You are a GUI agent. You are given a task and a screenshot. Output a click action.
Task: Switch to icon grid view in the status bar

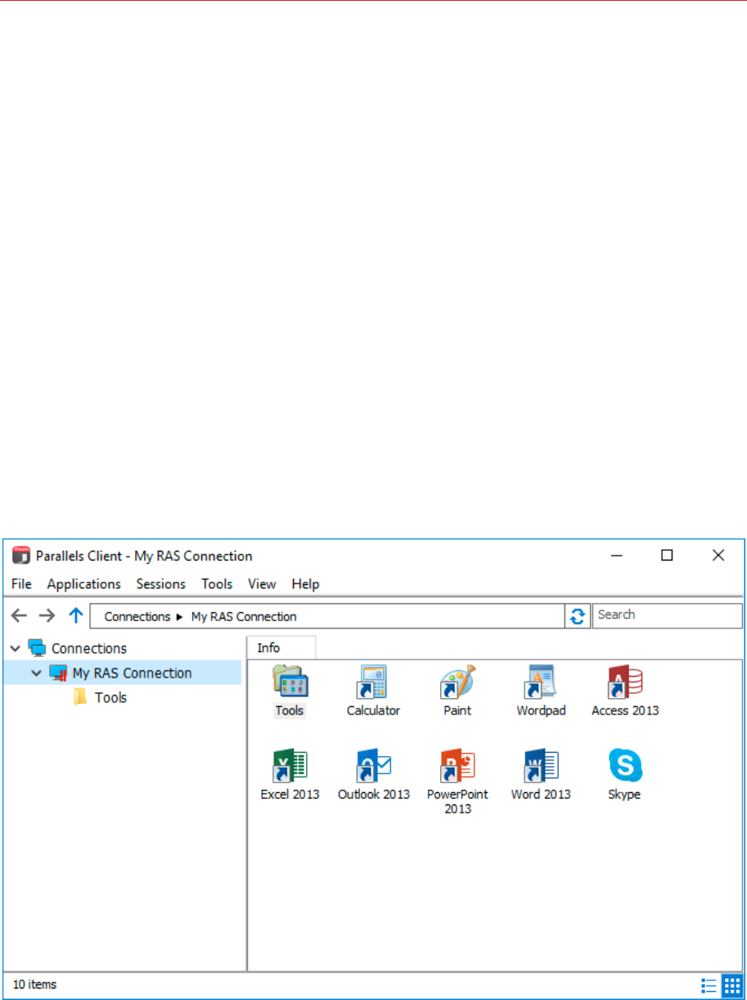[x=731, y=985]
